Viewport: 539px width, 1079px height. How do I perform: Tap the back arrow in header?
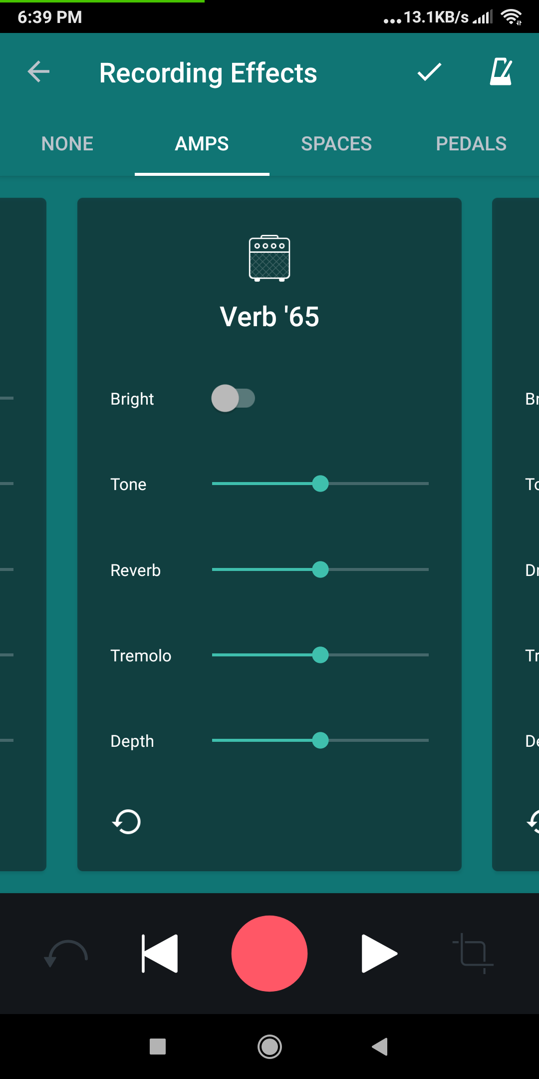coord(38,72)
